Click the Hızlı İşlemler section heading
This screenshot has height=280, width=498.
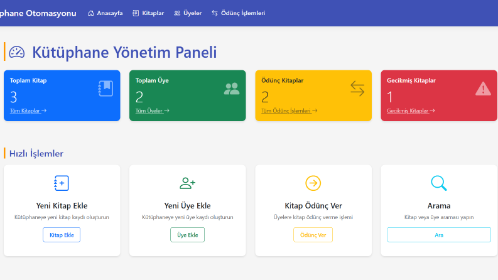click(36, 154)
